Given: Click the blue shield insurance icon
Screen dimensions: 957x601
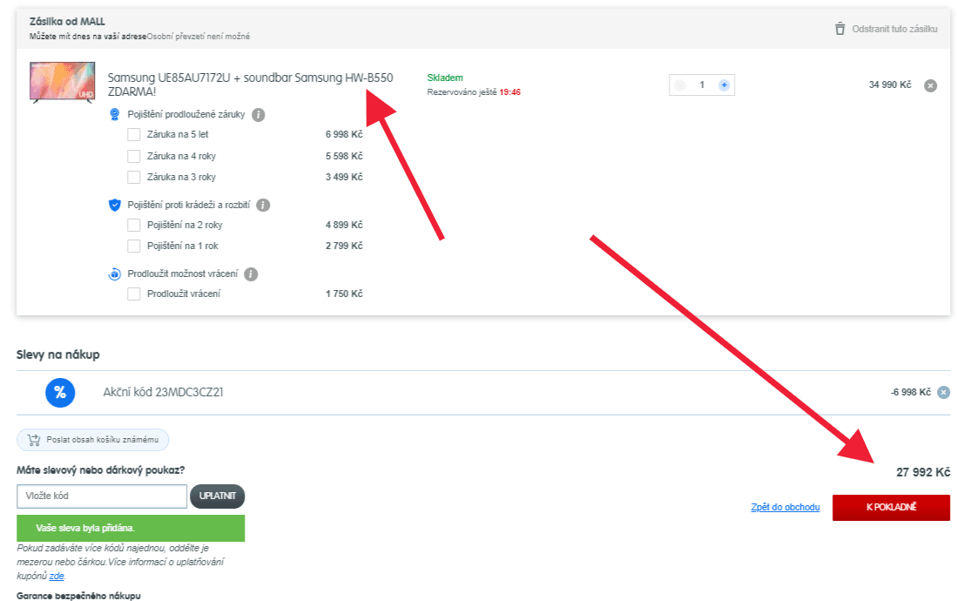Looking at the screenshot, I should pyautogui.click(x=114, y=206).
